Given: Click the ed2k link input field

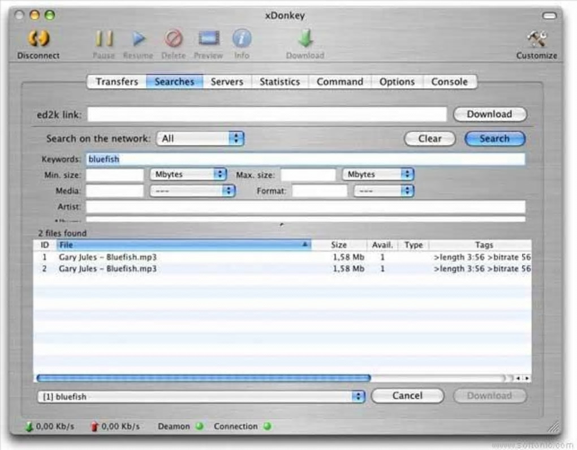Looking at the screenshot, I should pyautogui.click(x=267, y=114).
